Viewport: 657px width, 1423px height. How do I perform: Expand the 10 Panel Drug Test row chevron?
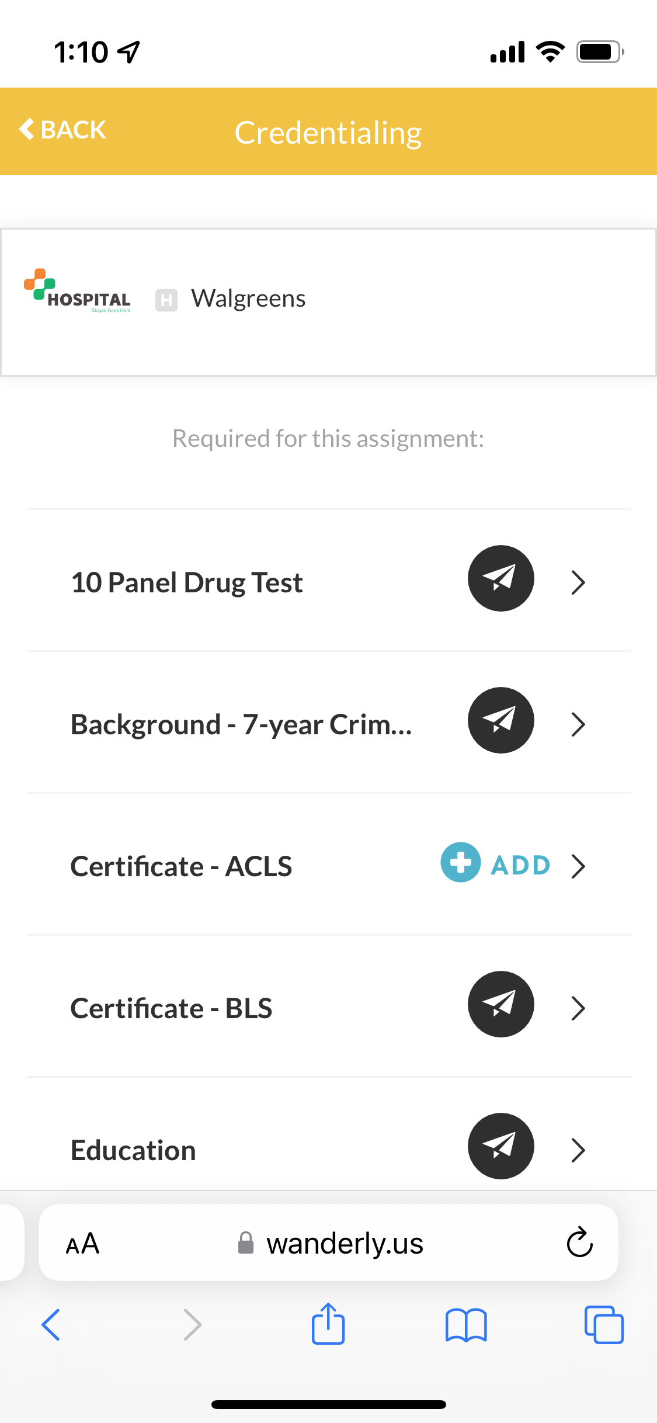578,582
